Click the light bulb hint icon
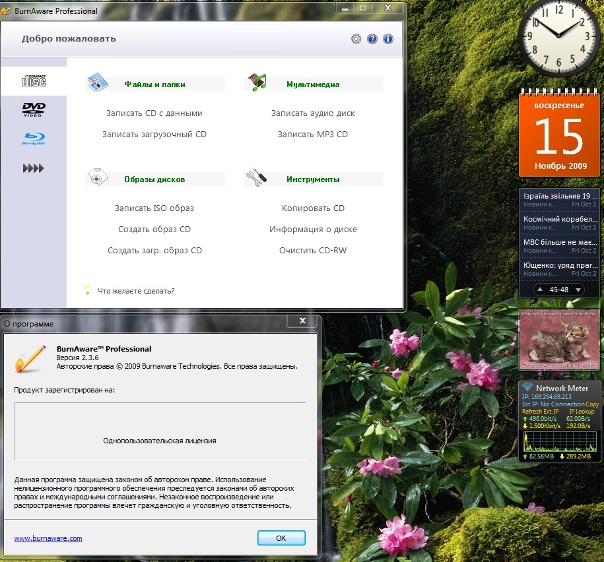 pos(88,290)
